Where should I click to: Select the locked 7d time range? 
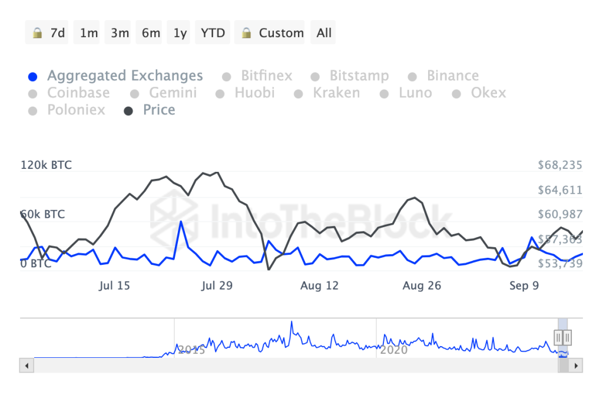(x=49, y=33)
